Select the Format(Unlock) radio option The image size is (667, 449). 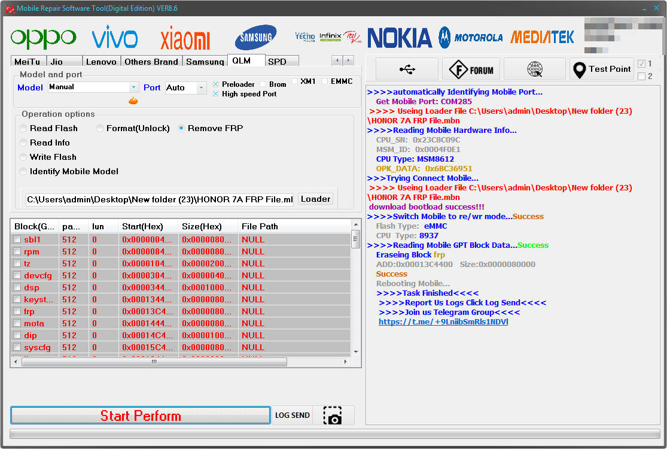click(99, 129)
